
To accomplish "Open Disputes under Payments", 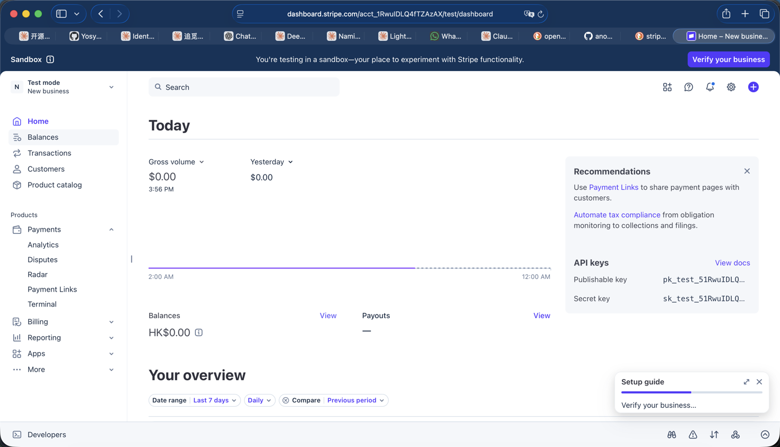I will click(42, 260).
